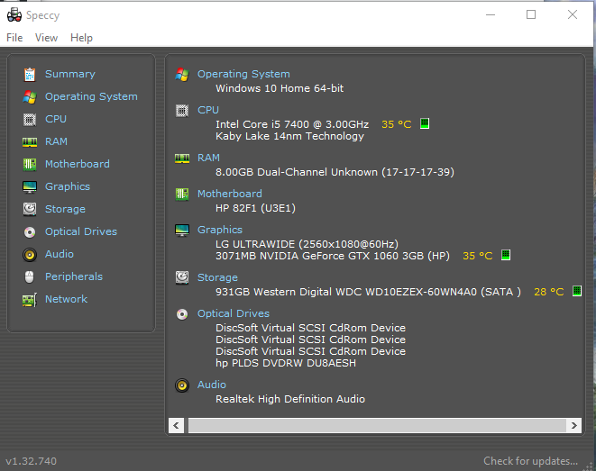The width and height of the screenshot is (596, 471).
Task: Open the Help menu
Action: pos(81,38)
